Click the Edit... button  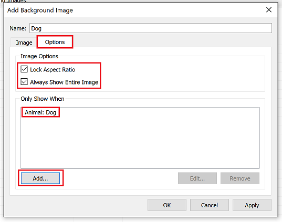[197, 178]
